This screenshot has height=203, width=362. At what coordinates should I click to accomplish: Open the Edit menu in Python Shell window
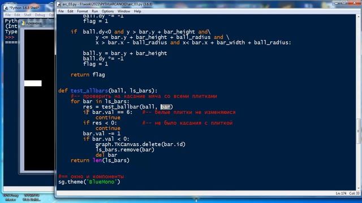[17, 15]
